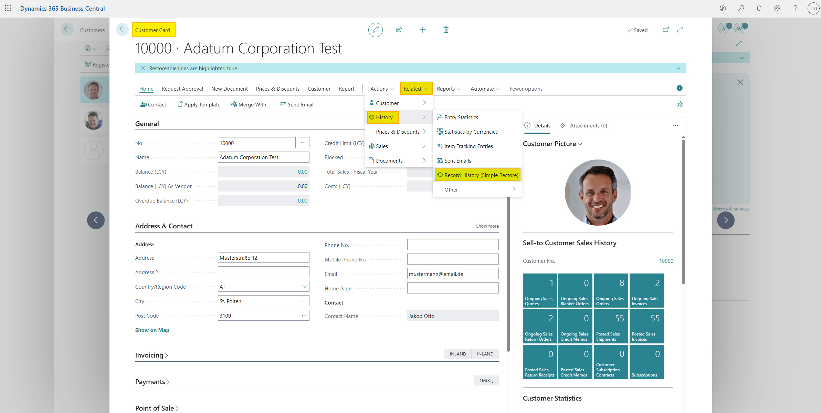Open the notifications bell icon
The height and width of the screenshot is (413, 821).
click(759, 8)
